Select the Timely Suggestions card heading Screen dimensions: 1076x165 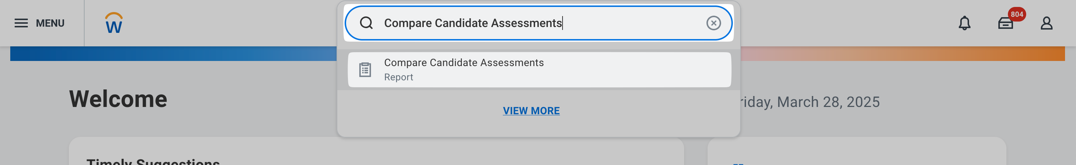(153, 162)
